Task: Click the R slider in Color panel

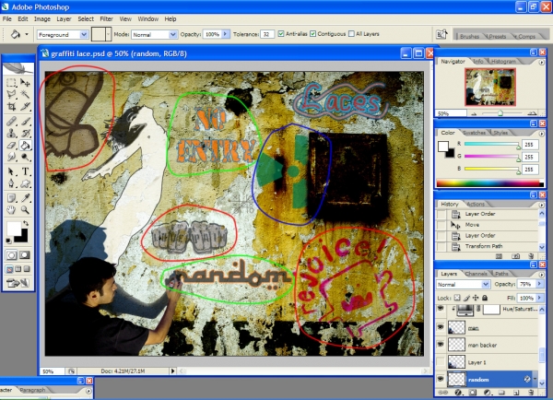Action: [492, 145]
